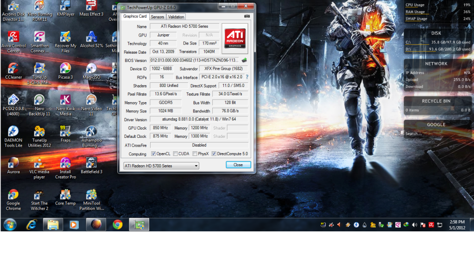Open Install Creator Pro icon

[65, 168]
